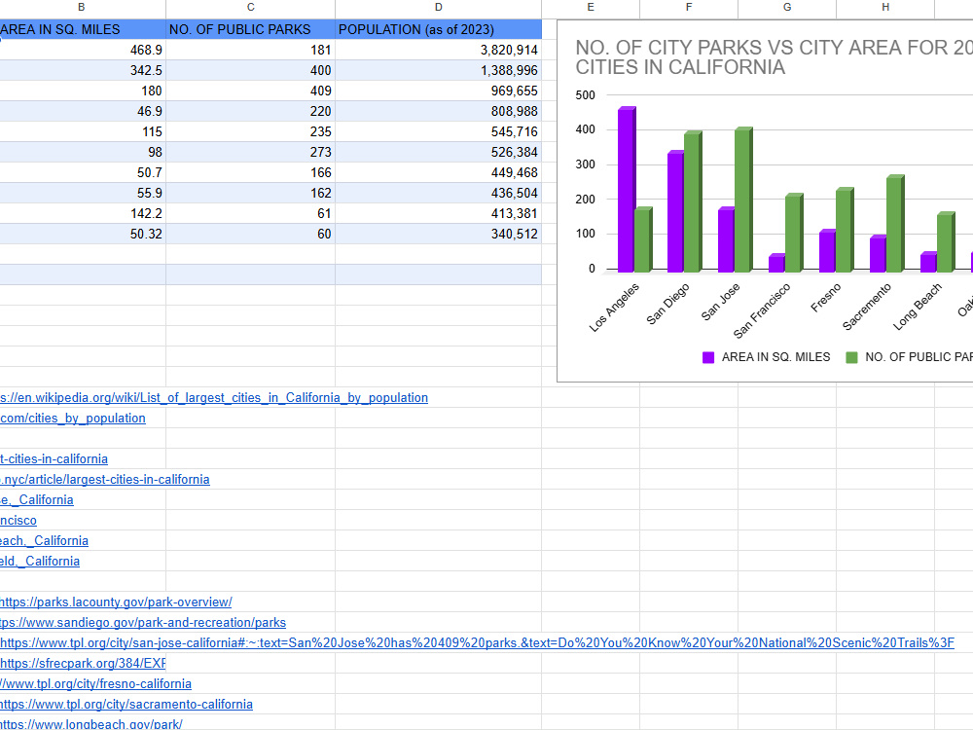Select column G header
Screen dimensions: 973x730
click(787, 8)
